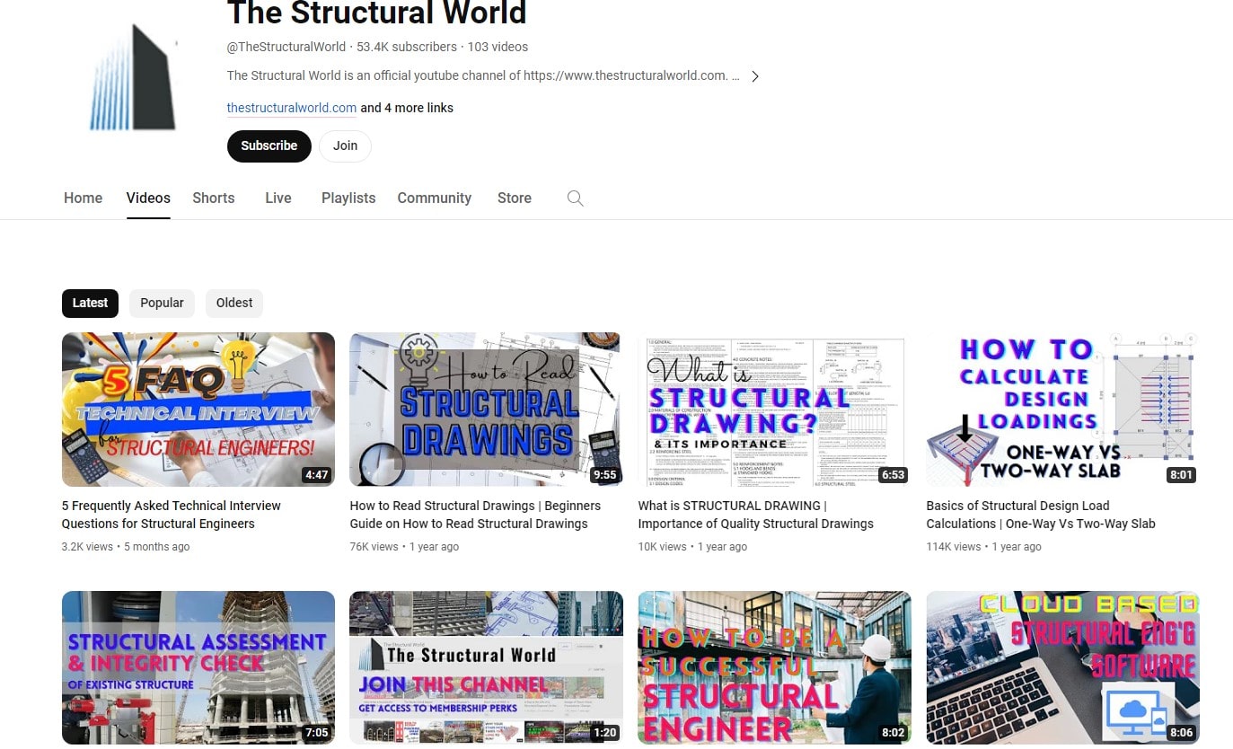Image resolution: width=1233 pixels, height=749 pixels.
Task: Click the Join membership button
Action: (346, 145)
